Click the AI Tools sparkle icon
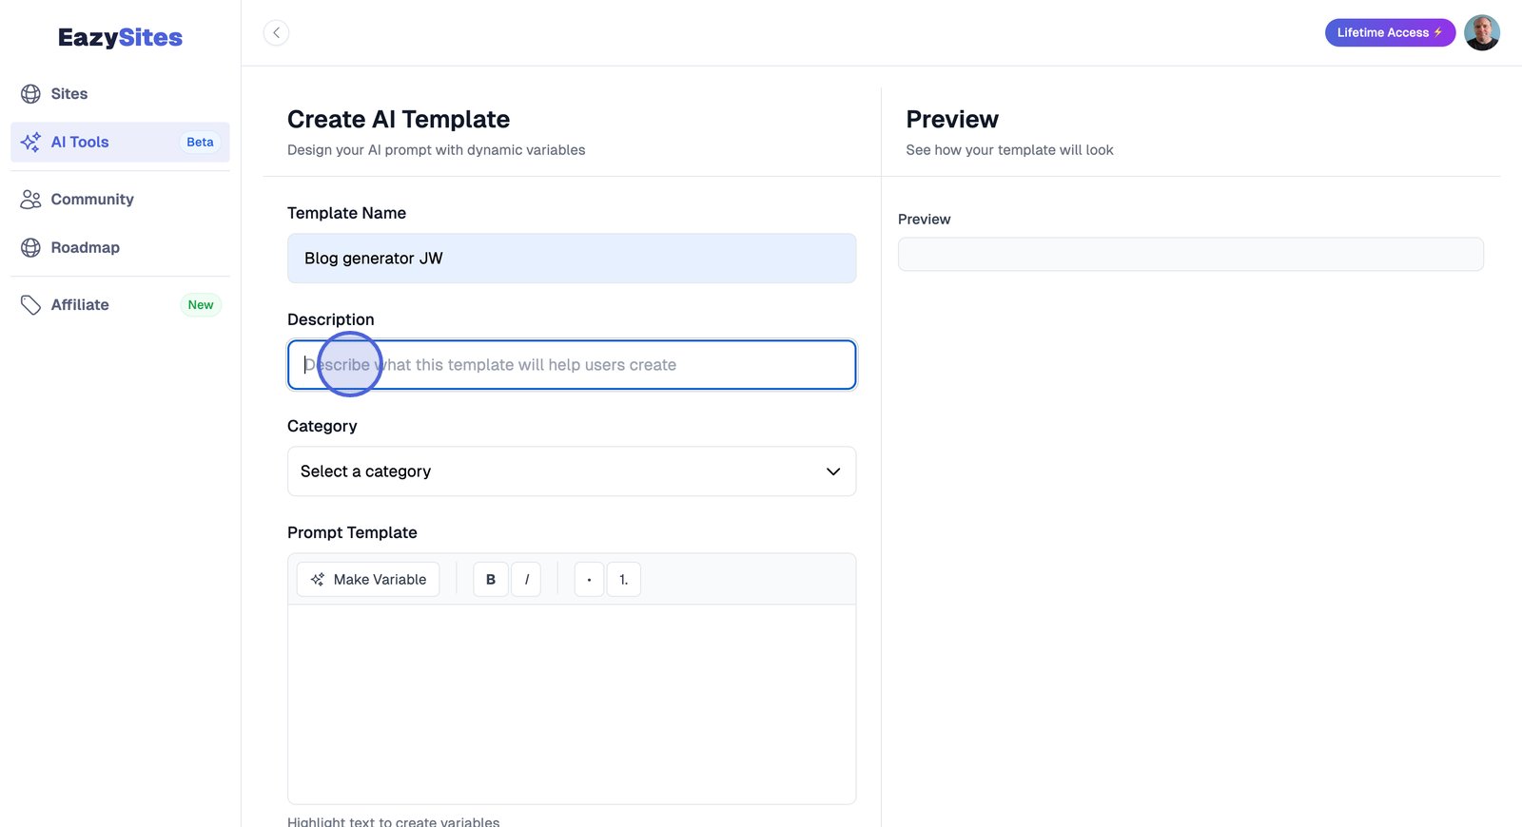This screenshot has width=1522, height=827. click(30, 142)
